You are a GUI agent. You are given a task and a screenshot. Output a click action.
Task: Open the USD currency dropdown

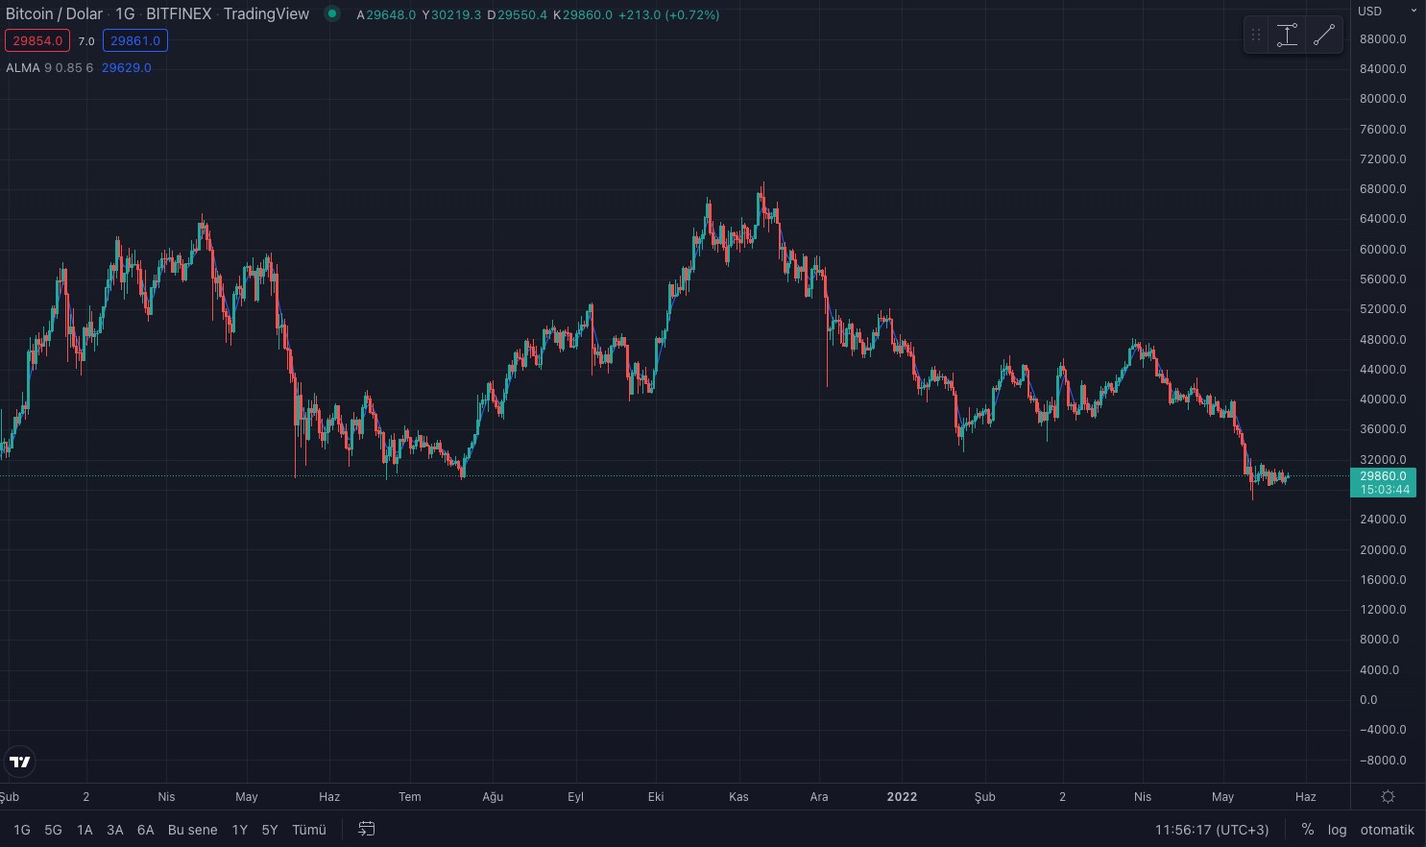[x=1388, y=12]
